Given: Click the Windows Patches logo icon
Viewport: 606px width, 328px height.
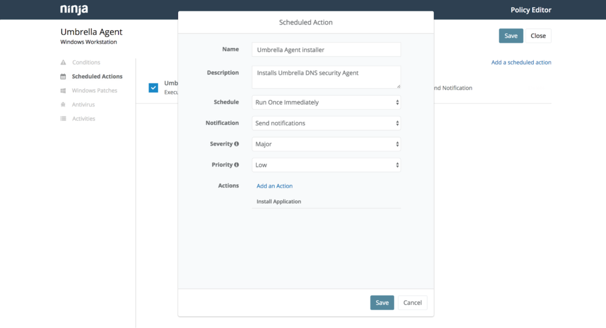Looking at the screenshot, I should coord(63,91).
